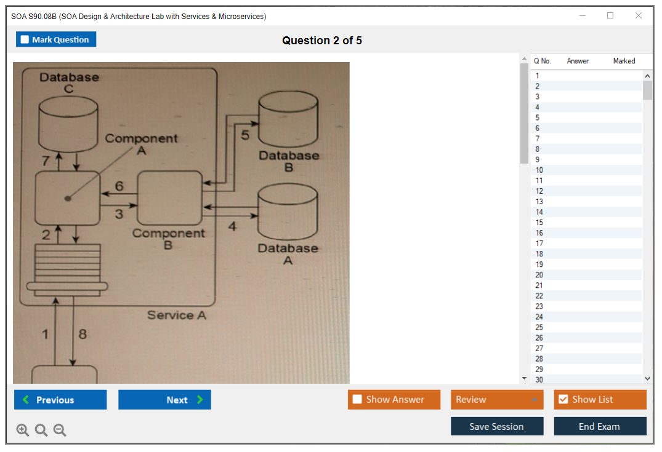This screenshot has width=662, height=452.
Task: Click the green arrow on the Next button
Action: 200,400
